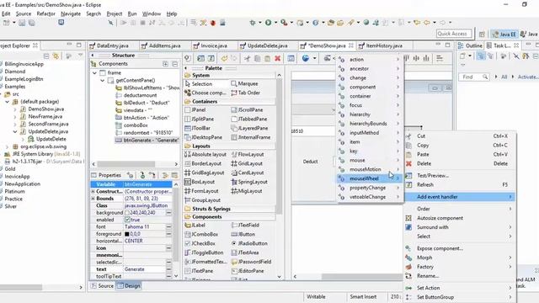Switch to Source tab at bottom
The width and height of the screenshot is (539, 303).
click(102, 286)
